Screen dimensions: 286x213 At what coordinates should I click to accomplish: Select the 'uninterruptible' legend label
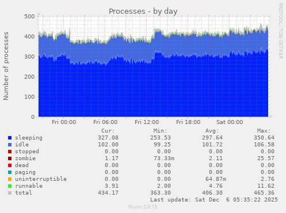[x=41, y=179]
